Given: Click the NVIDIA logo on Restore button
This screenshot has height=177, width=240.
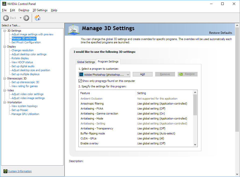Looking at the screenshot, I should [x=181, y=74].
